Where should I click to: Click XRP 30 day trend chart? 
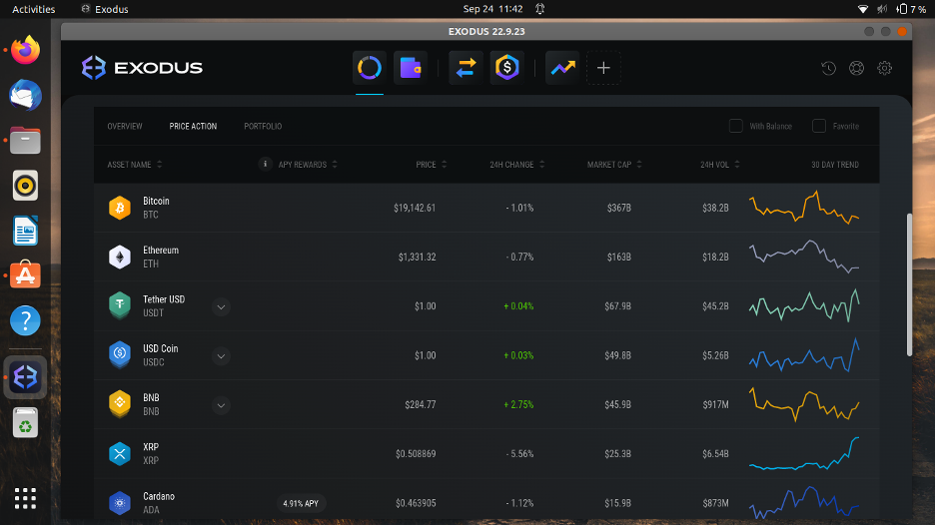804,453
